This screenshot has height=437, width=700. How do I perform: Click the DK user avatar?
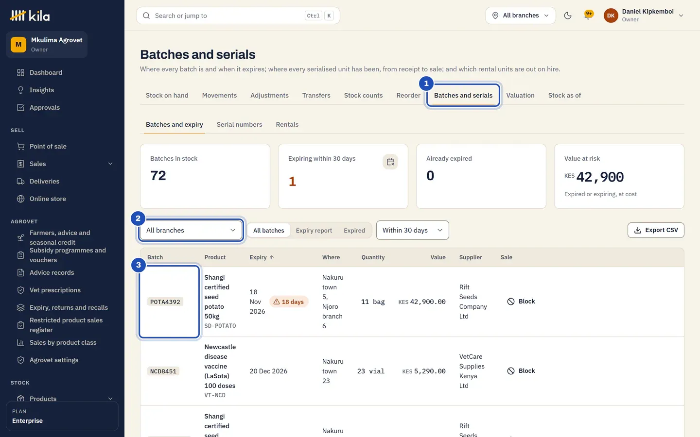coord(611,16)
